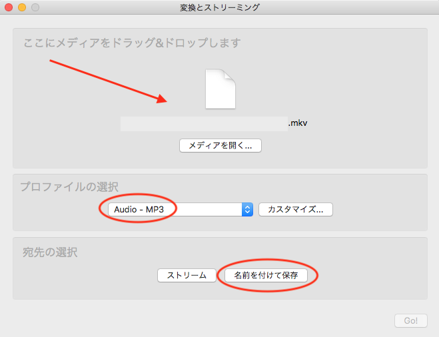Close the 変換とストリーミング window
439x337 pixels.
click(x=9, y=7)
